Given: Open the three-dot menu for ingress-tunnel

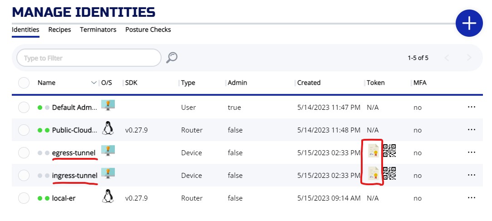Looking at the screenshot, I should [472, 175].
